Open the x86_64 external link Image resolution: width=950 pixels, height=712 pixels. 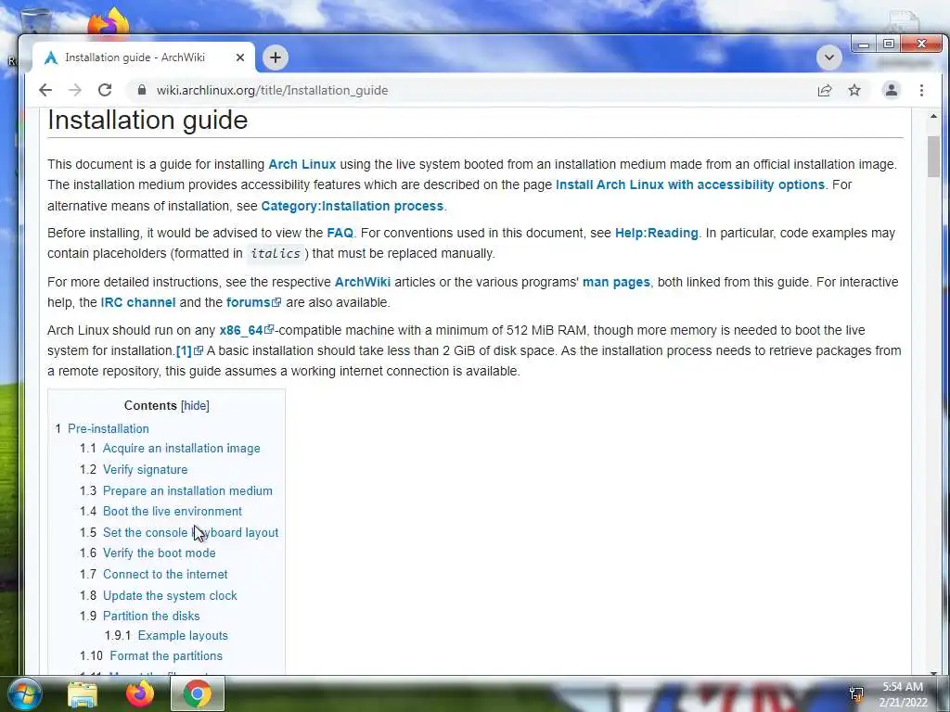click(x=247, y=331)
